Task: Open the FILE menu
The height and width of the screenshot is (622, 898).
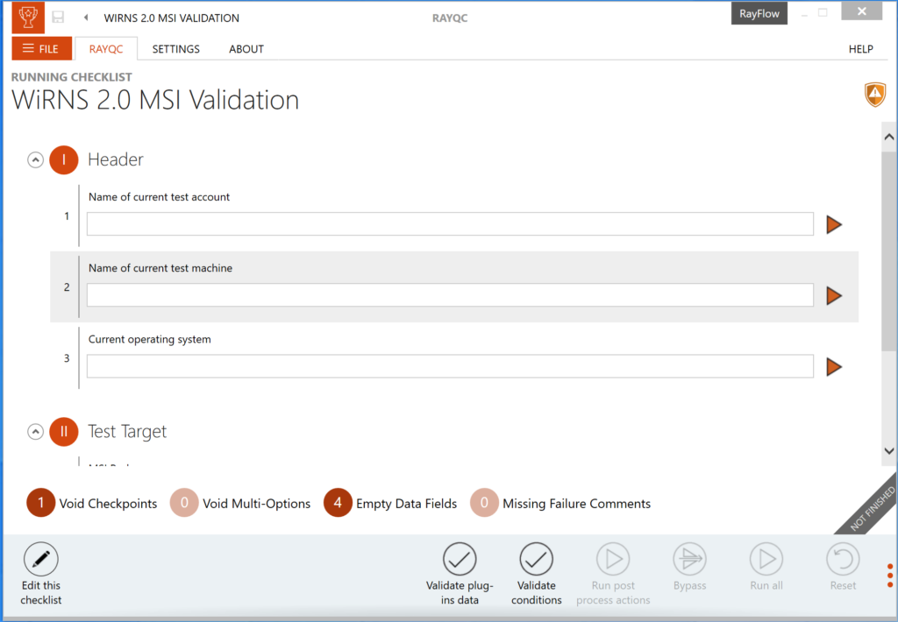Action: [x=42, y=49]
